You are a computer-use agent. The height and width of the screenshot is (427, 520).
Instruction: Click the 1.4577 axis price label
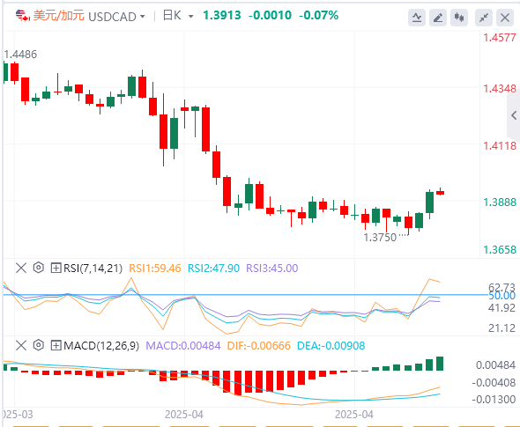point(500,38)
